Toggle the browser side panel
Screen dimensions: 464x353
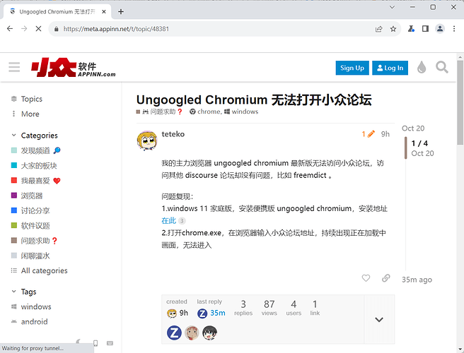coord(425,29)
